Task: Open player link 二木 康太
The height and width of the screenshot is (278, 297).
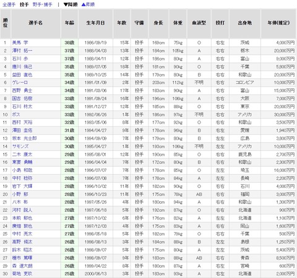Action: 22,154
